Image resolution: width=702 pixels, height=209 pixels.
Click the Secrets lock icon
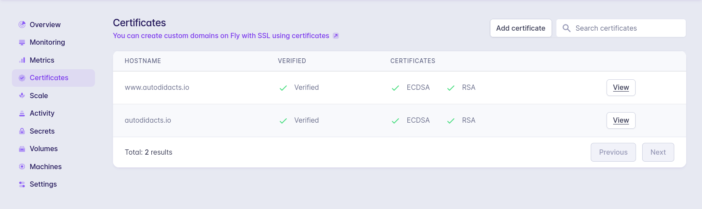(x=22, y=131)
